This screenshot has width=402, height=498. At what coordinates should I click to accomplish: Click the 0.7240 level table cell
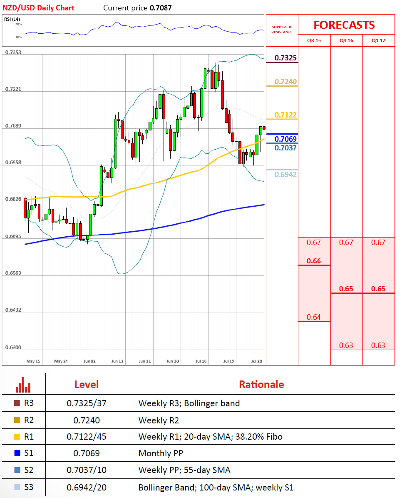(87, 420)
